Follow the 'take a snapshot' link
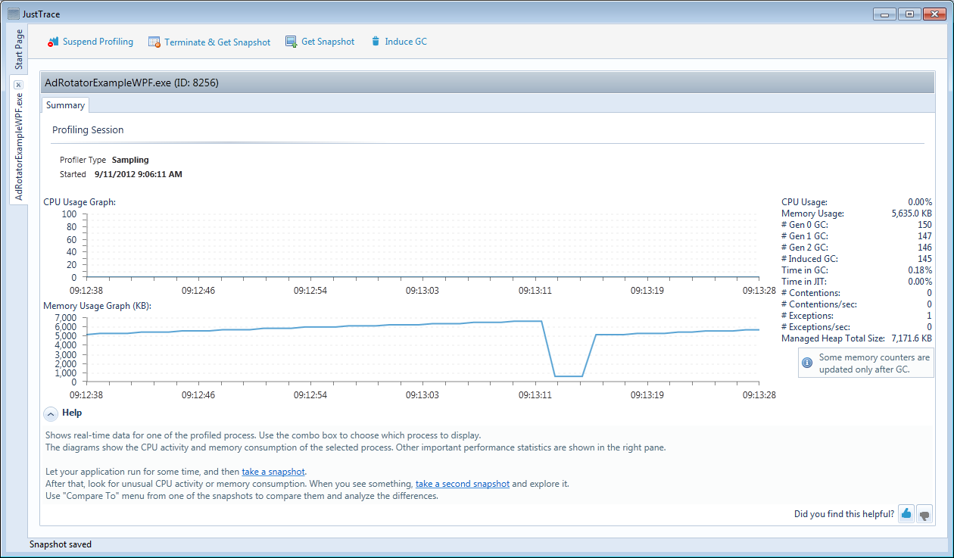 click(273, 472)
